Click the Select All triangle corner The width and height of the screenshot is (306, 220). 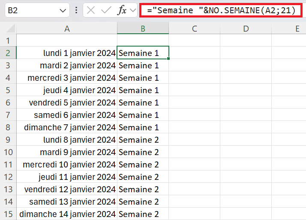(11, 29)
